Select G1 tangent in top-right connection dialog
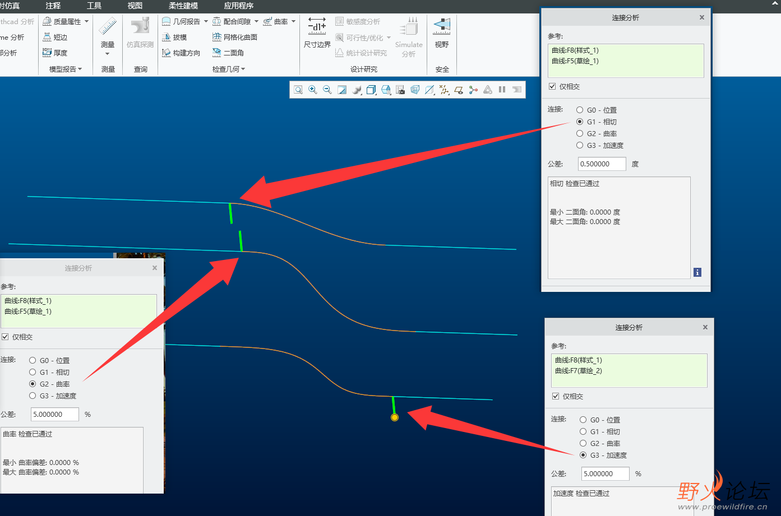The height and width of the screenshot is (516, 781). click(x=580, y=122)
